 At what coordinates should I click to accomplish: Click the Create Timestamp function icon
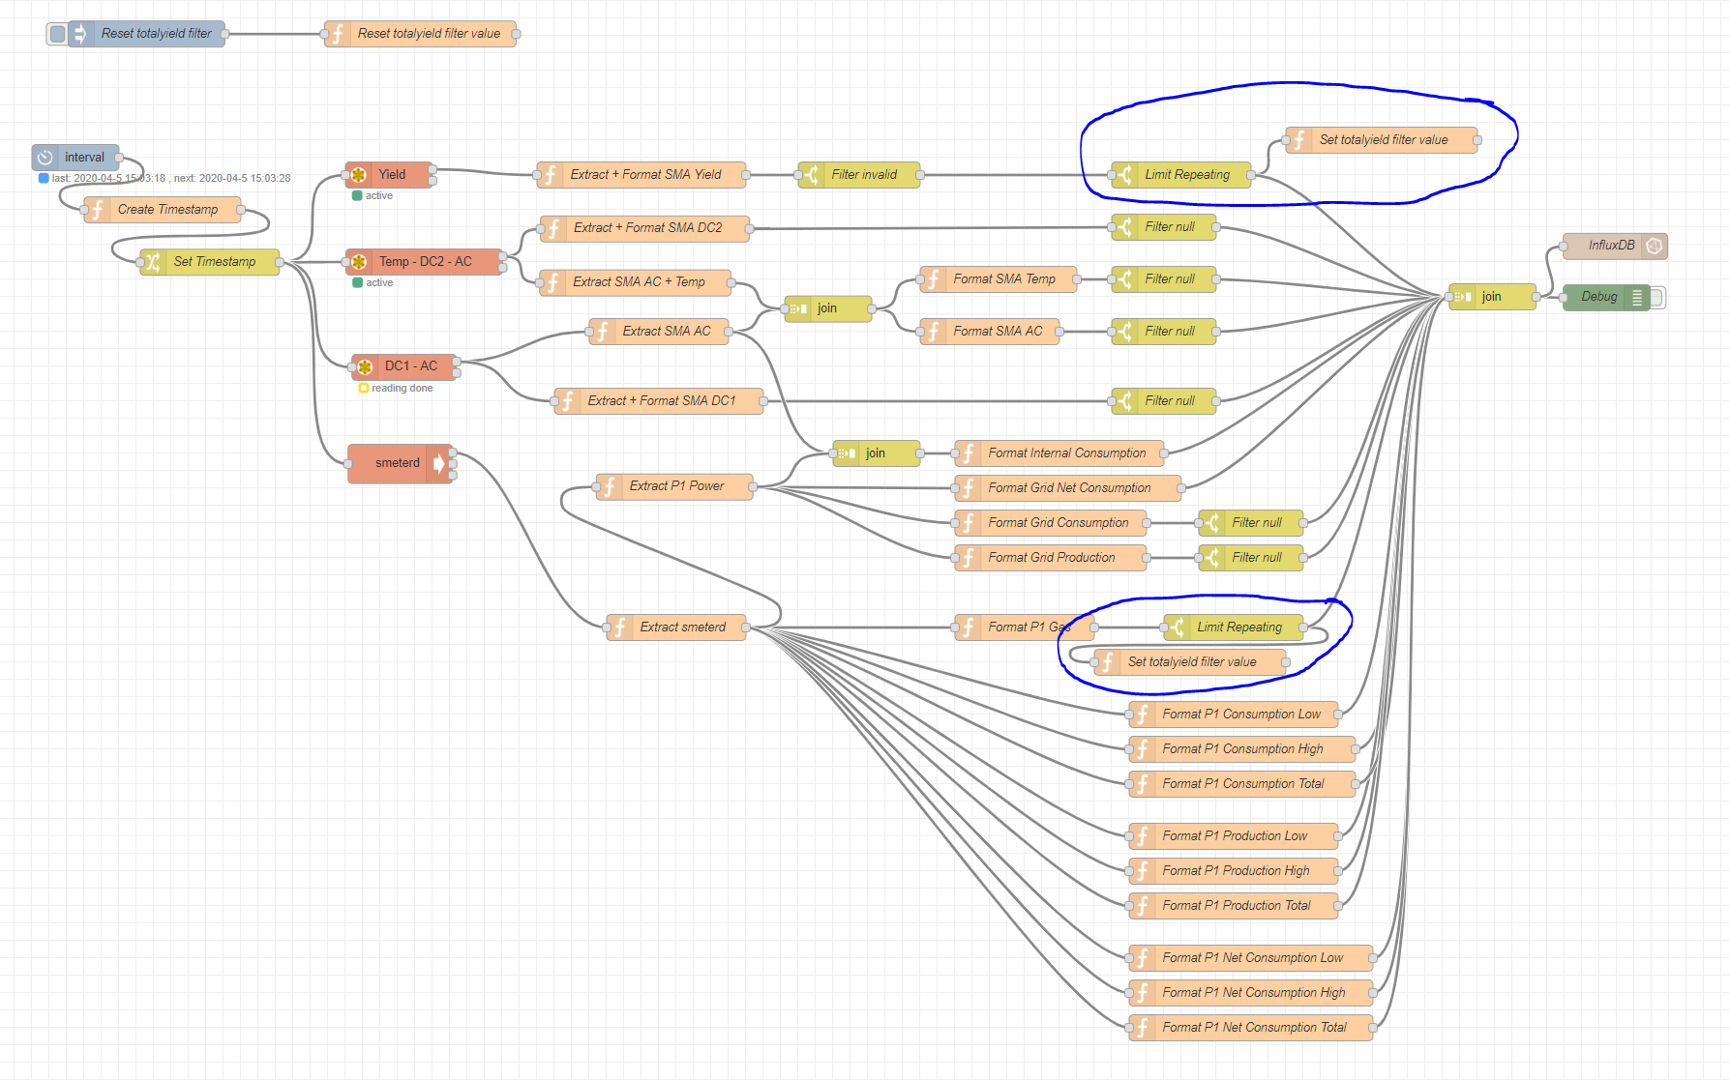[97, 210]
